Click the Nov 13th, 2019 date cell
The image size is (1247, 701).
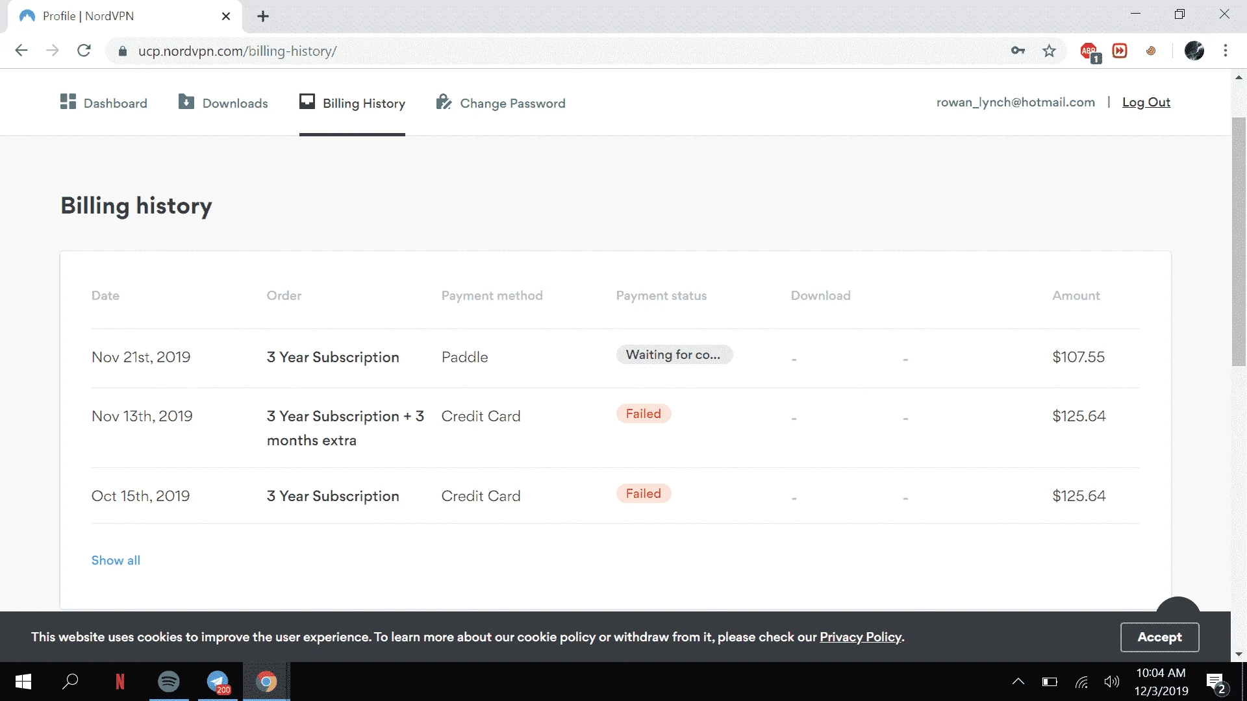point(142,416)
